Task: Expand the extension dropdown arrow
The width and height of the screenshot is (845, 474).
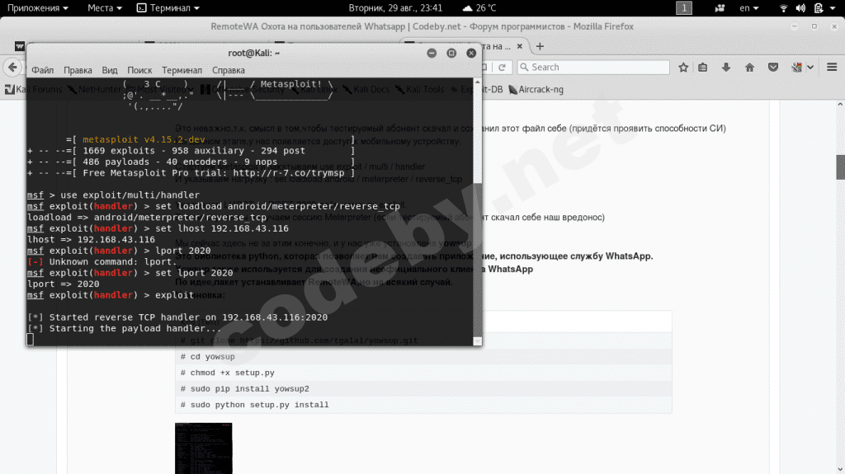Action: [x=810, y=68]
